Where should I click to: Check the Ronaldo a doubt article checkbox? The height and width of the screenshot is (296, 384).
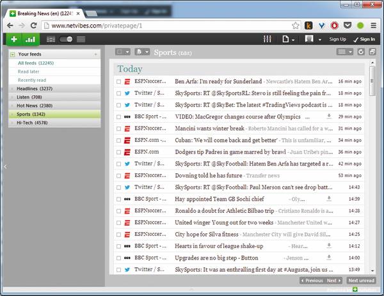(x=119, y=211)
